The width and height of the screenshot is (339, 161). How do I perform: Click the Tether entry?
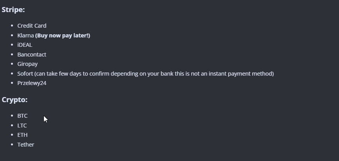click(26, 145)
